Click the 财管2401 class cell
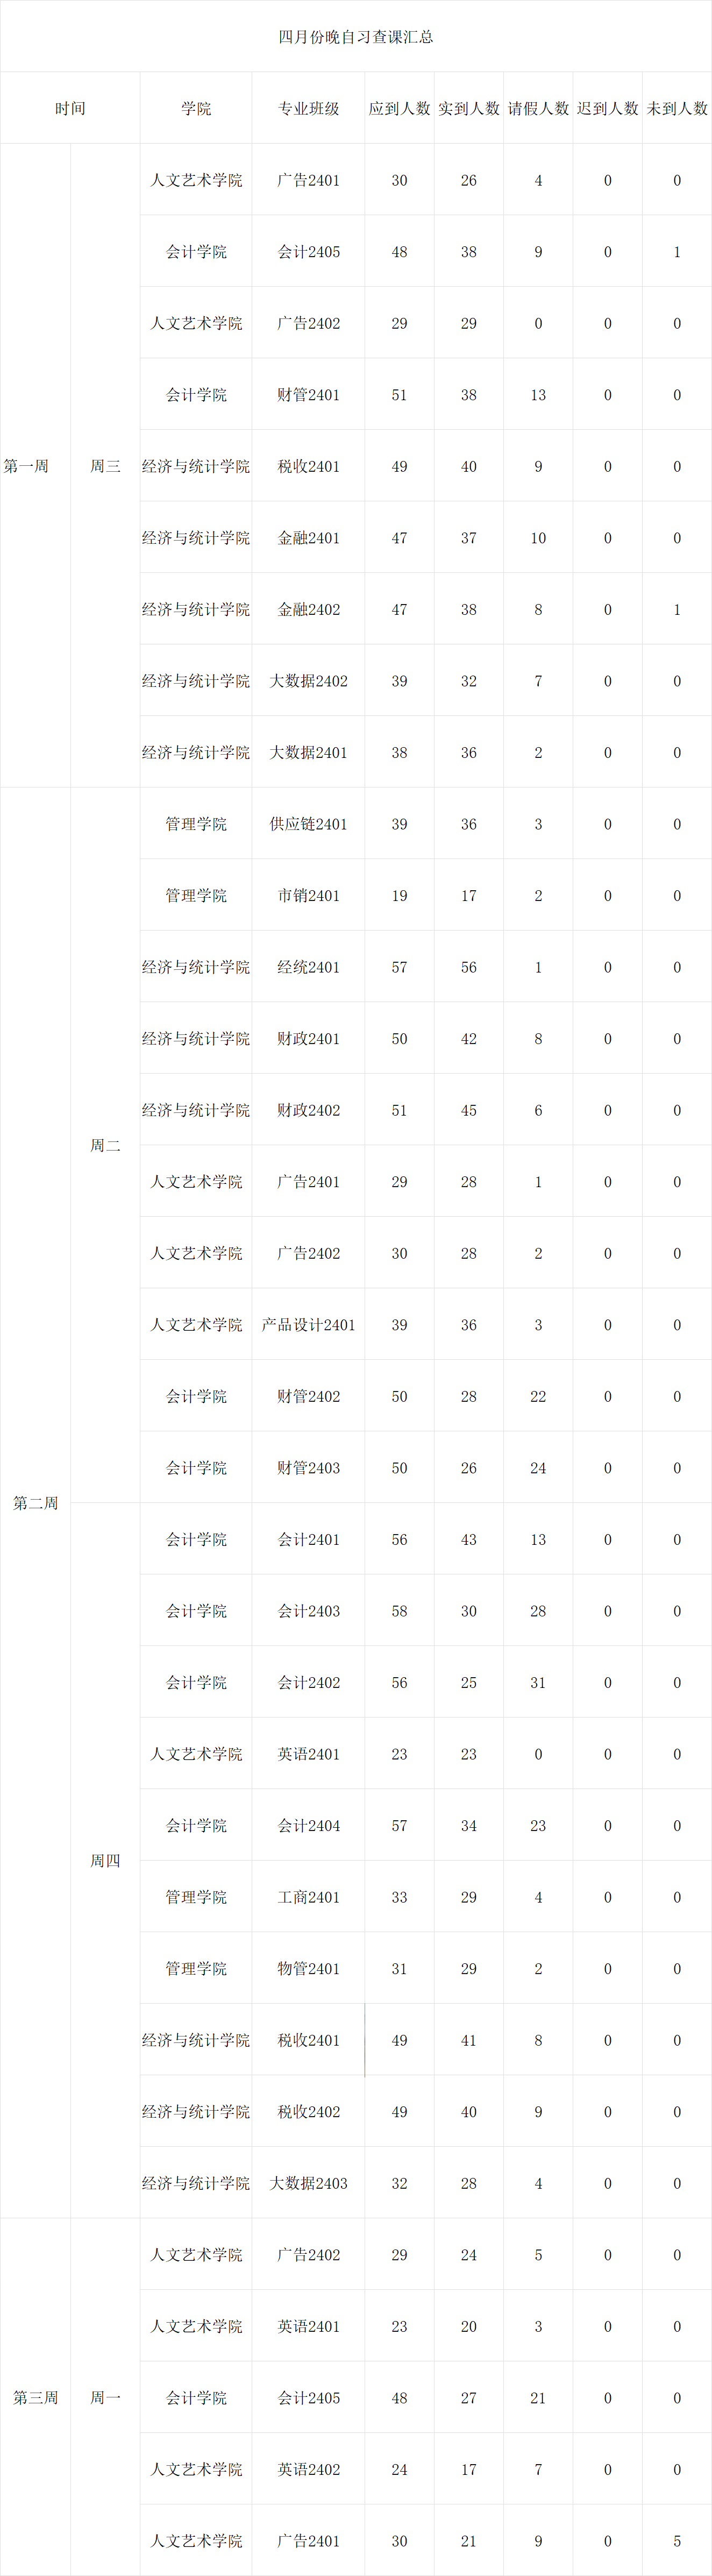Image resolution: width=712 pixels, height=2576 pixels. (x=309, y=395)
